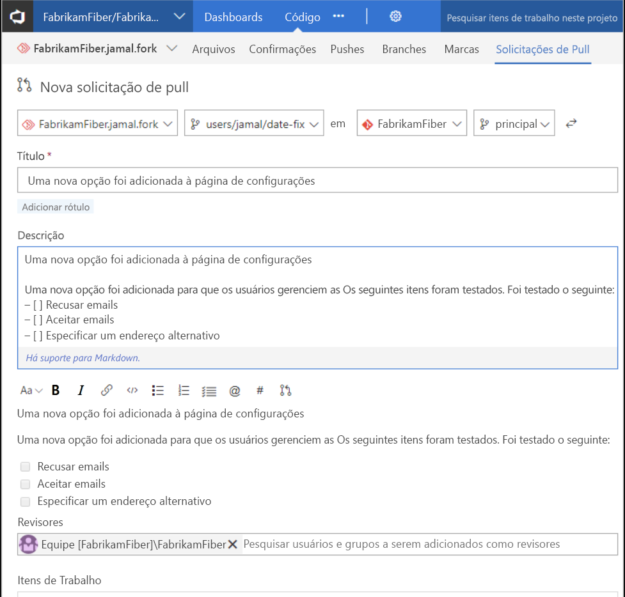Image resolution: width=625 pixels, height=597 pixels.
Task: Open the Dashboards menu
Action: coord(233,17)
